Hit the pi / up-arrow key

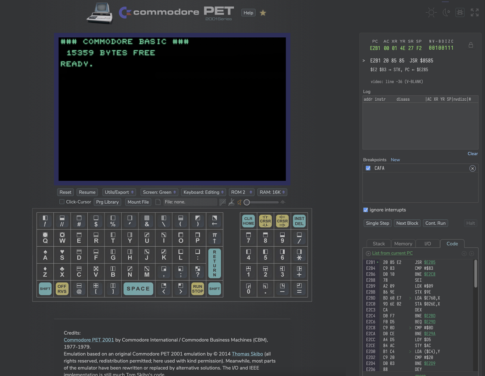click(215, 238)
